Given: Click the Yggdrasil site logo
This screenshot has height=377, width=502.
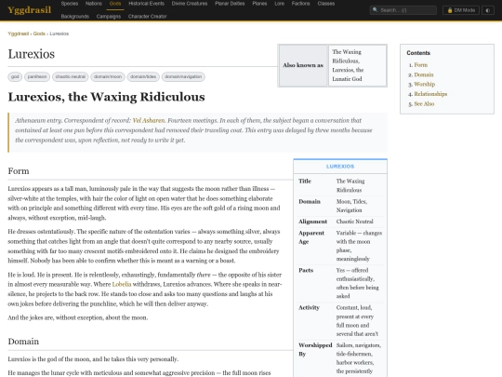Looking at the screenshot, I should [x=29, y=10].
